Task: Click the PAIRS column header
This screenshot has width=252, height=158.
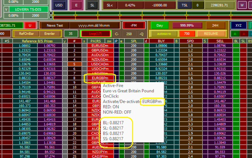Action: click(96, 41)
